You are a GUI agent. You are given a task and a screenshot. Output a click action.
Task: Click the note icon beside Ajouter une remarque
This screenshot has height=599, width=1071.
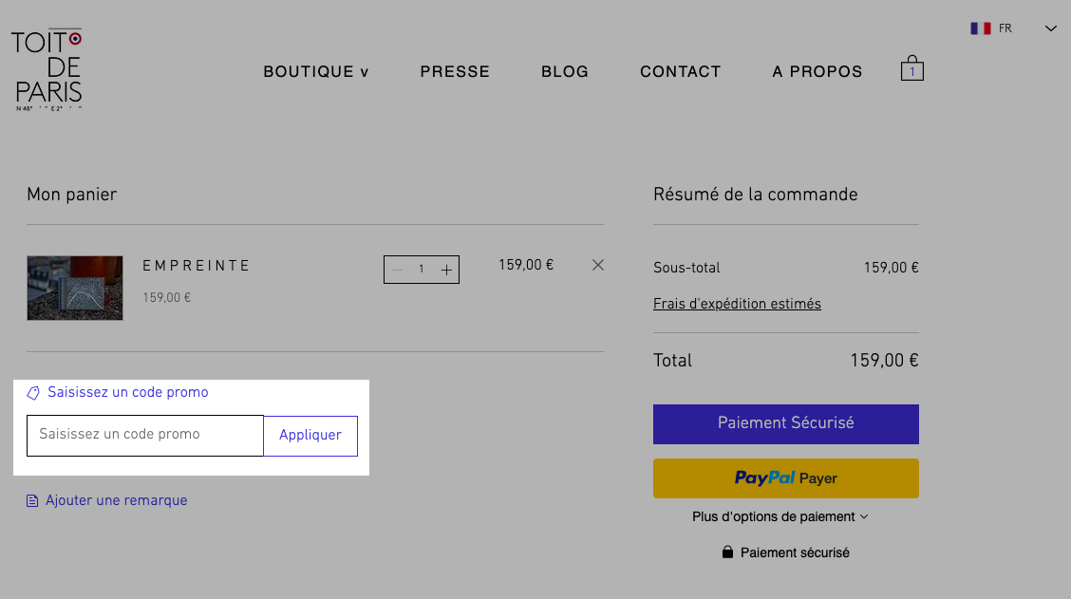pos(32,500)
